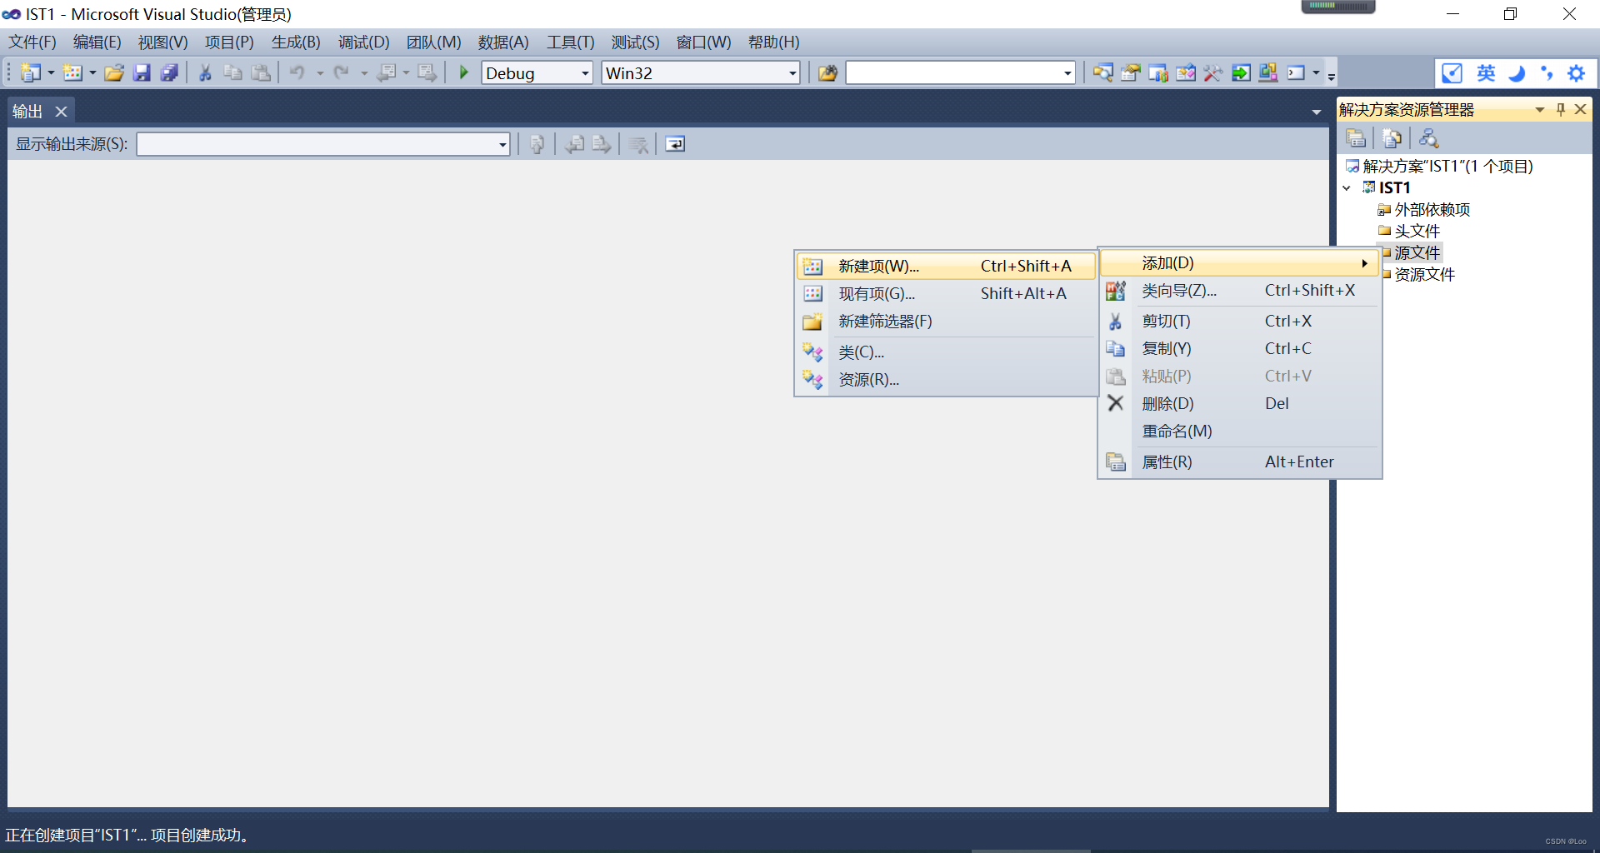The width and height of the screenshot is (1600, 853).
Task: Click the Navigate Backward toolbar icon
Action: [386, 73]
